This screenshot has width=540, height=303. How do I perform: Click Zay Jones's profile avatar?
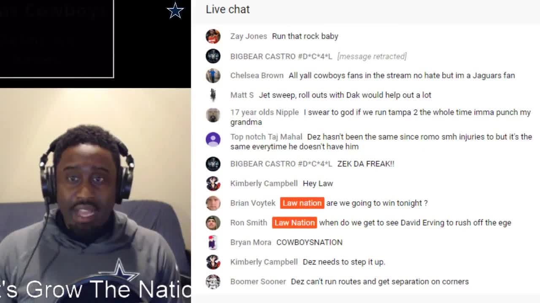[213, 36]
